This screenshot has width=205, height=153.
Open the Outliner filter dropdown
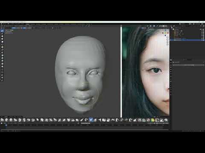tap(201, 26)
